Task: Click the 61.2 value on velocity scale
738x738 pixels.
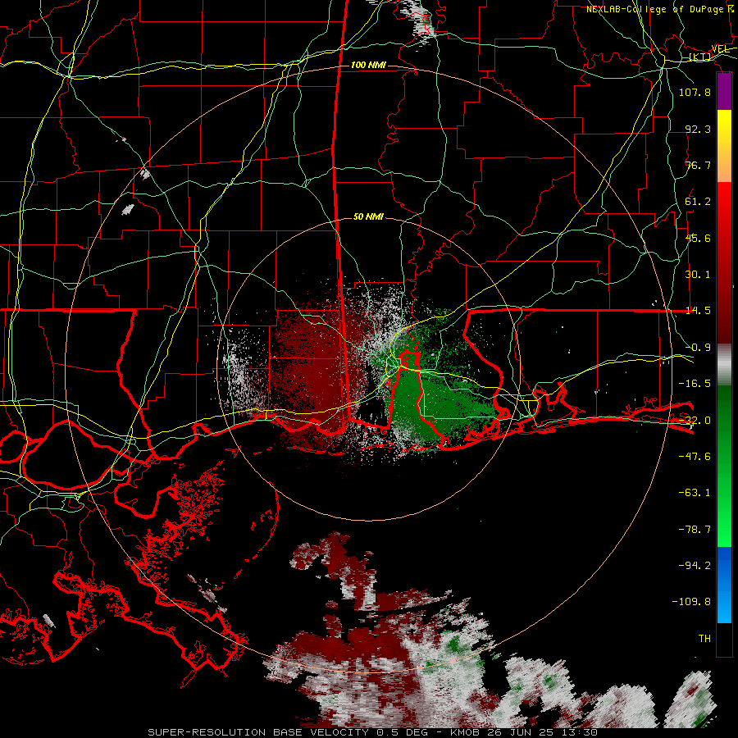Action: pyautogui.click(x=698, y=202)
